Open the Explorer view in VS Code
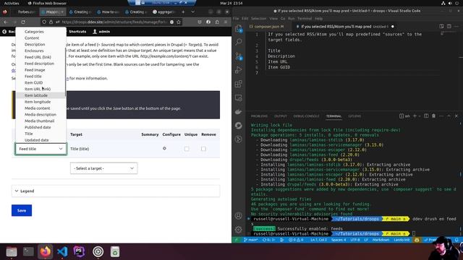 (x=239, y=28)
